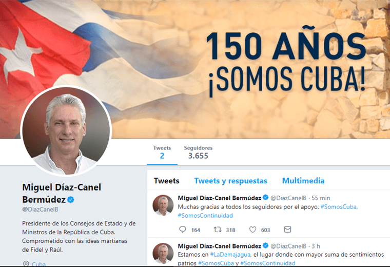Open the large profile photo
This screenshot has height=267, width=390.
pyautogui.click(x=66, y=130)
